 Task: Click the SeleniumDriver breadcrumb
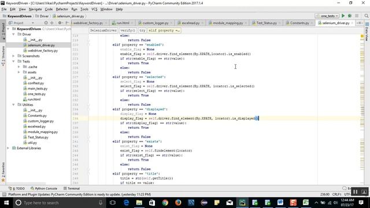tap(103, 31)
